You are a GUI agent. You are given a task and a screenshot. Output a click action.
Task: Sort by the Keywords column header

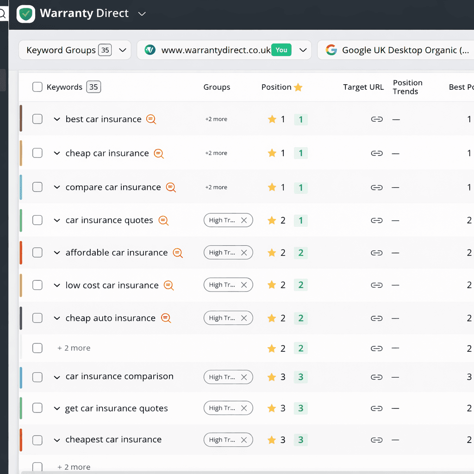point(64,87)
